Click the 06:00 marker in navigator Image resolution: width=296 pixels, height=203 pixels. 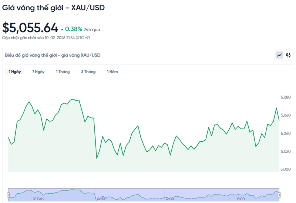(101, 199)
